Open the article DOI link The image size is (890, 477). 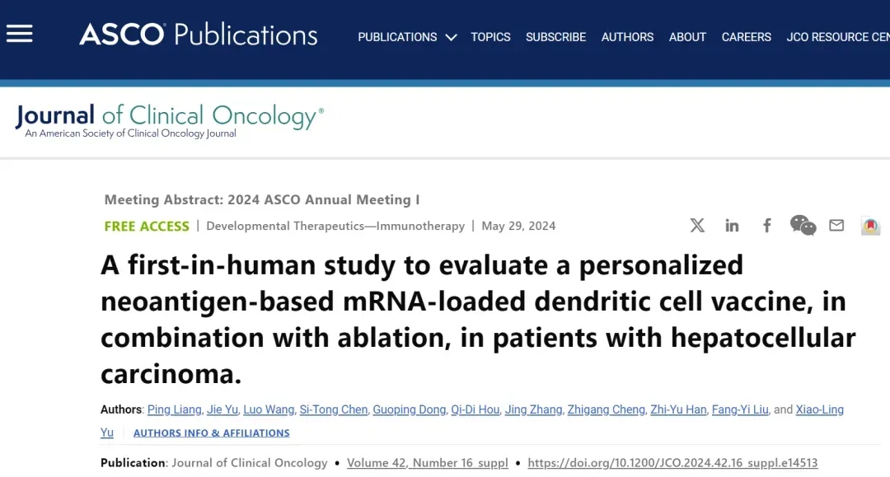(672, 463)
